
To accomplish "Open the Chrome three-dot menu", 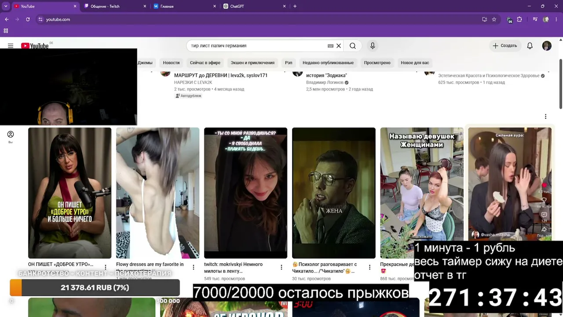I will 556,19.
